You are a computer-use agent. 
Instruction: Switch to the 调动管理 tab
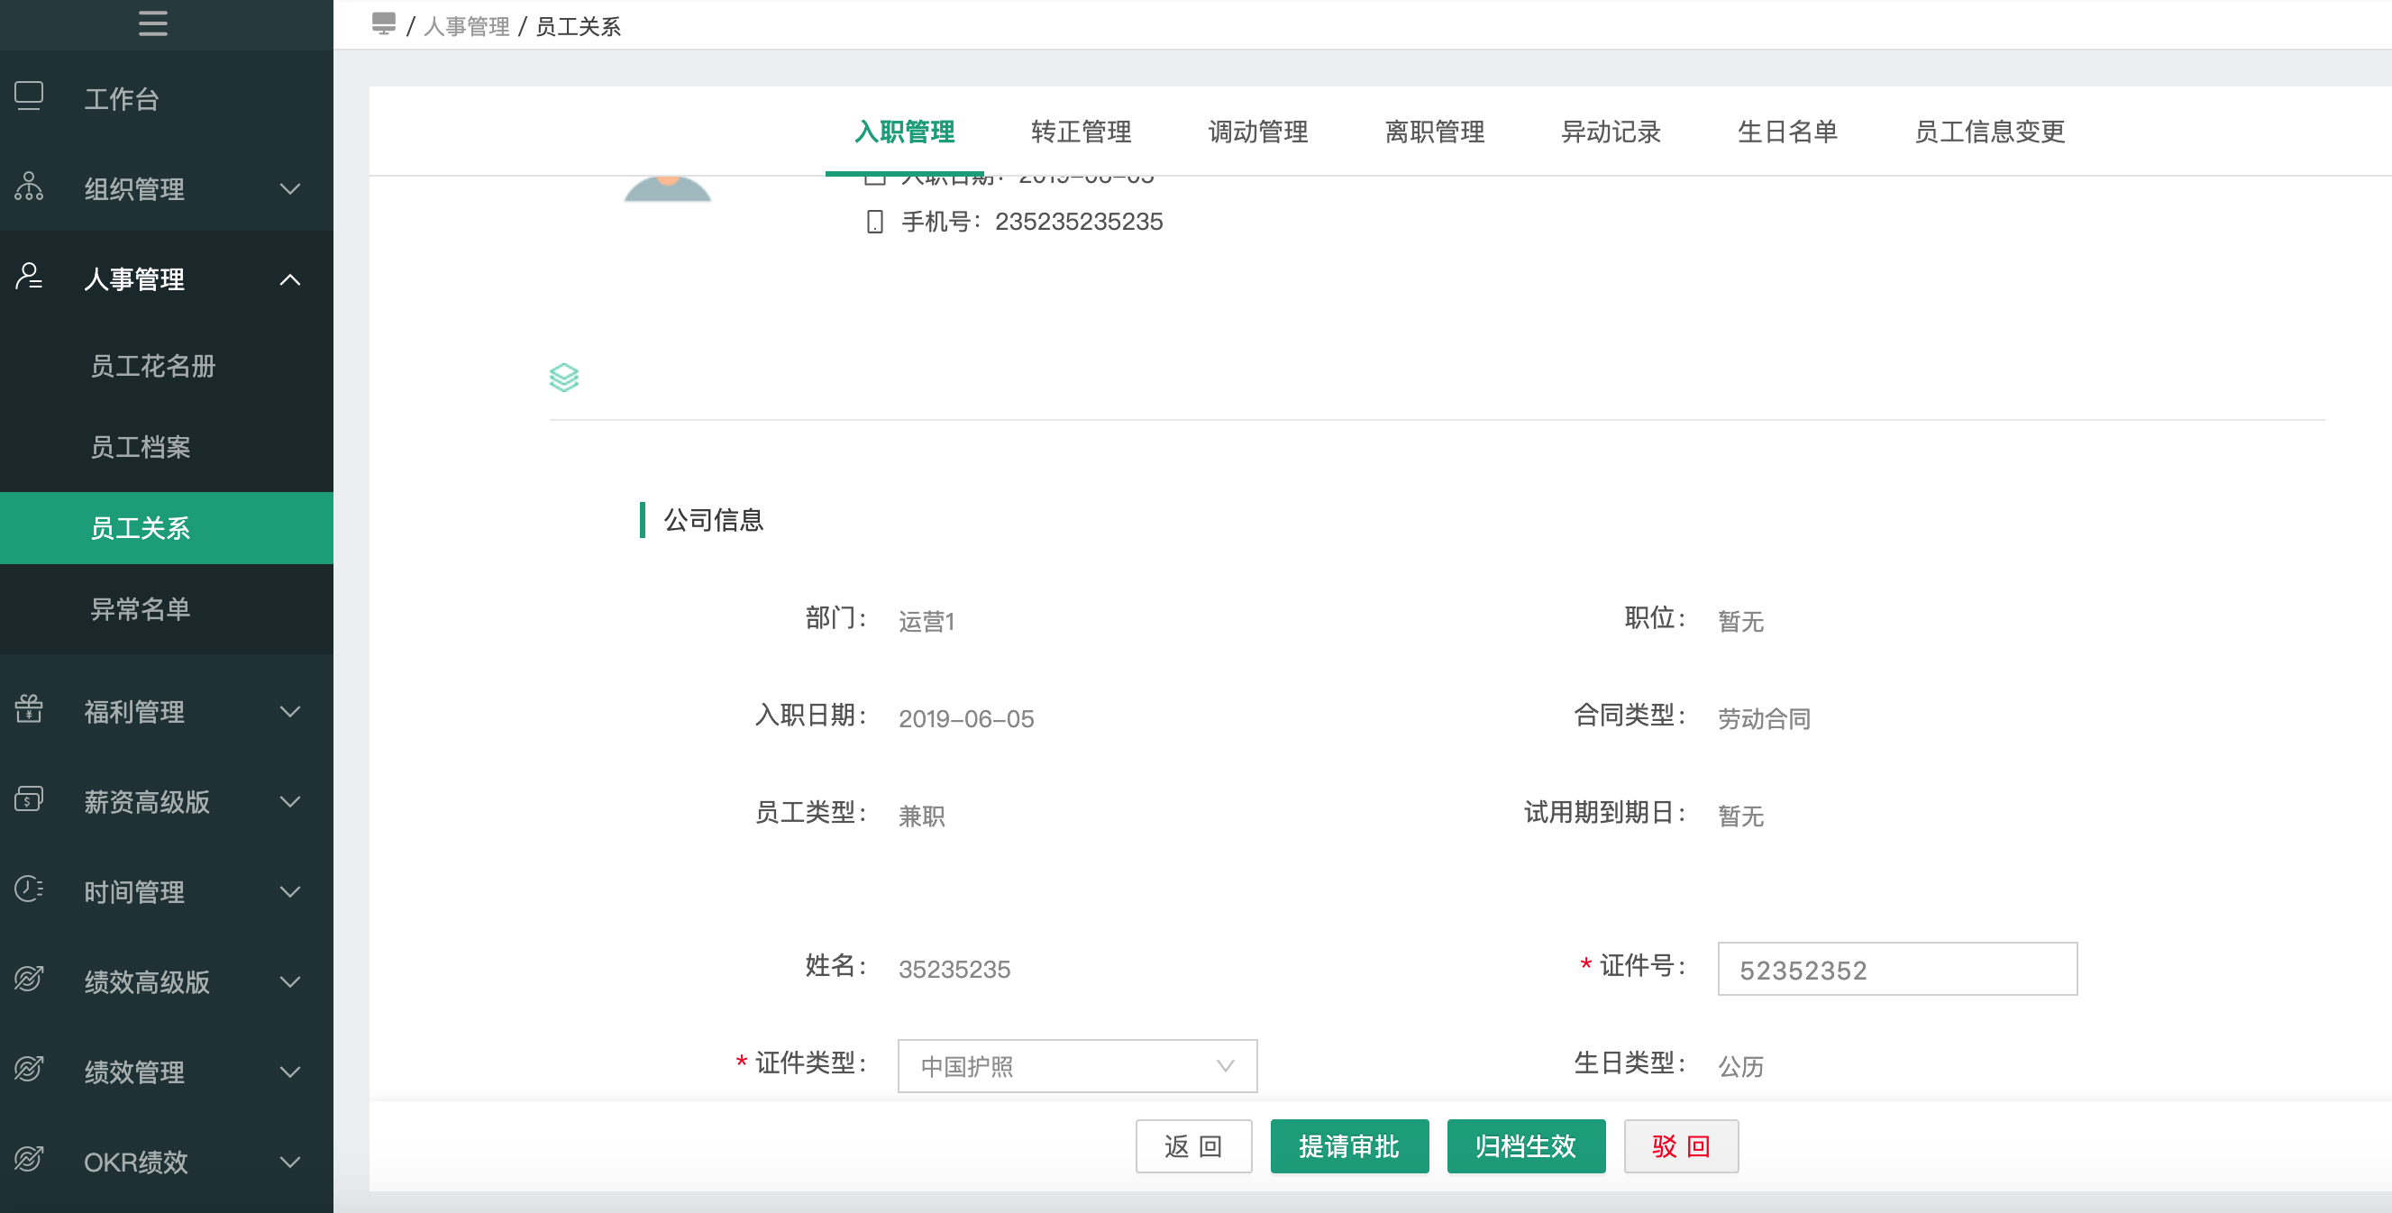1257,132
